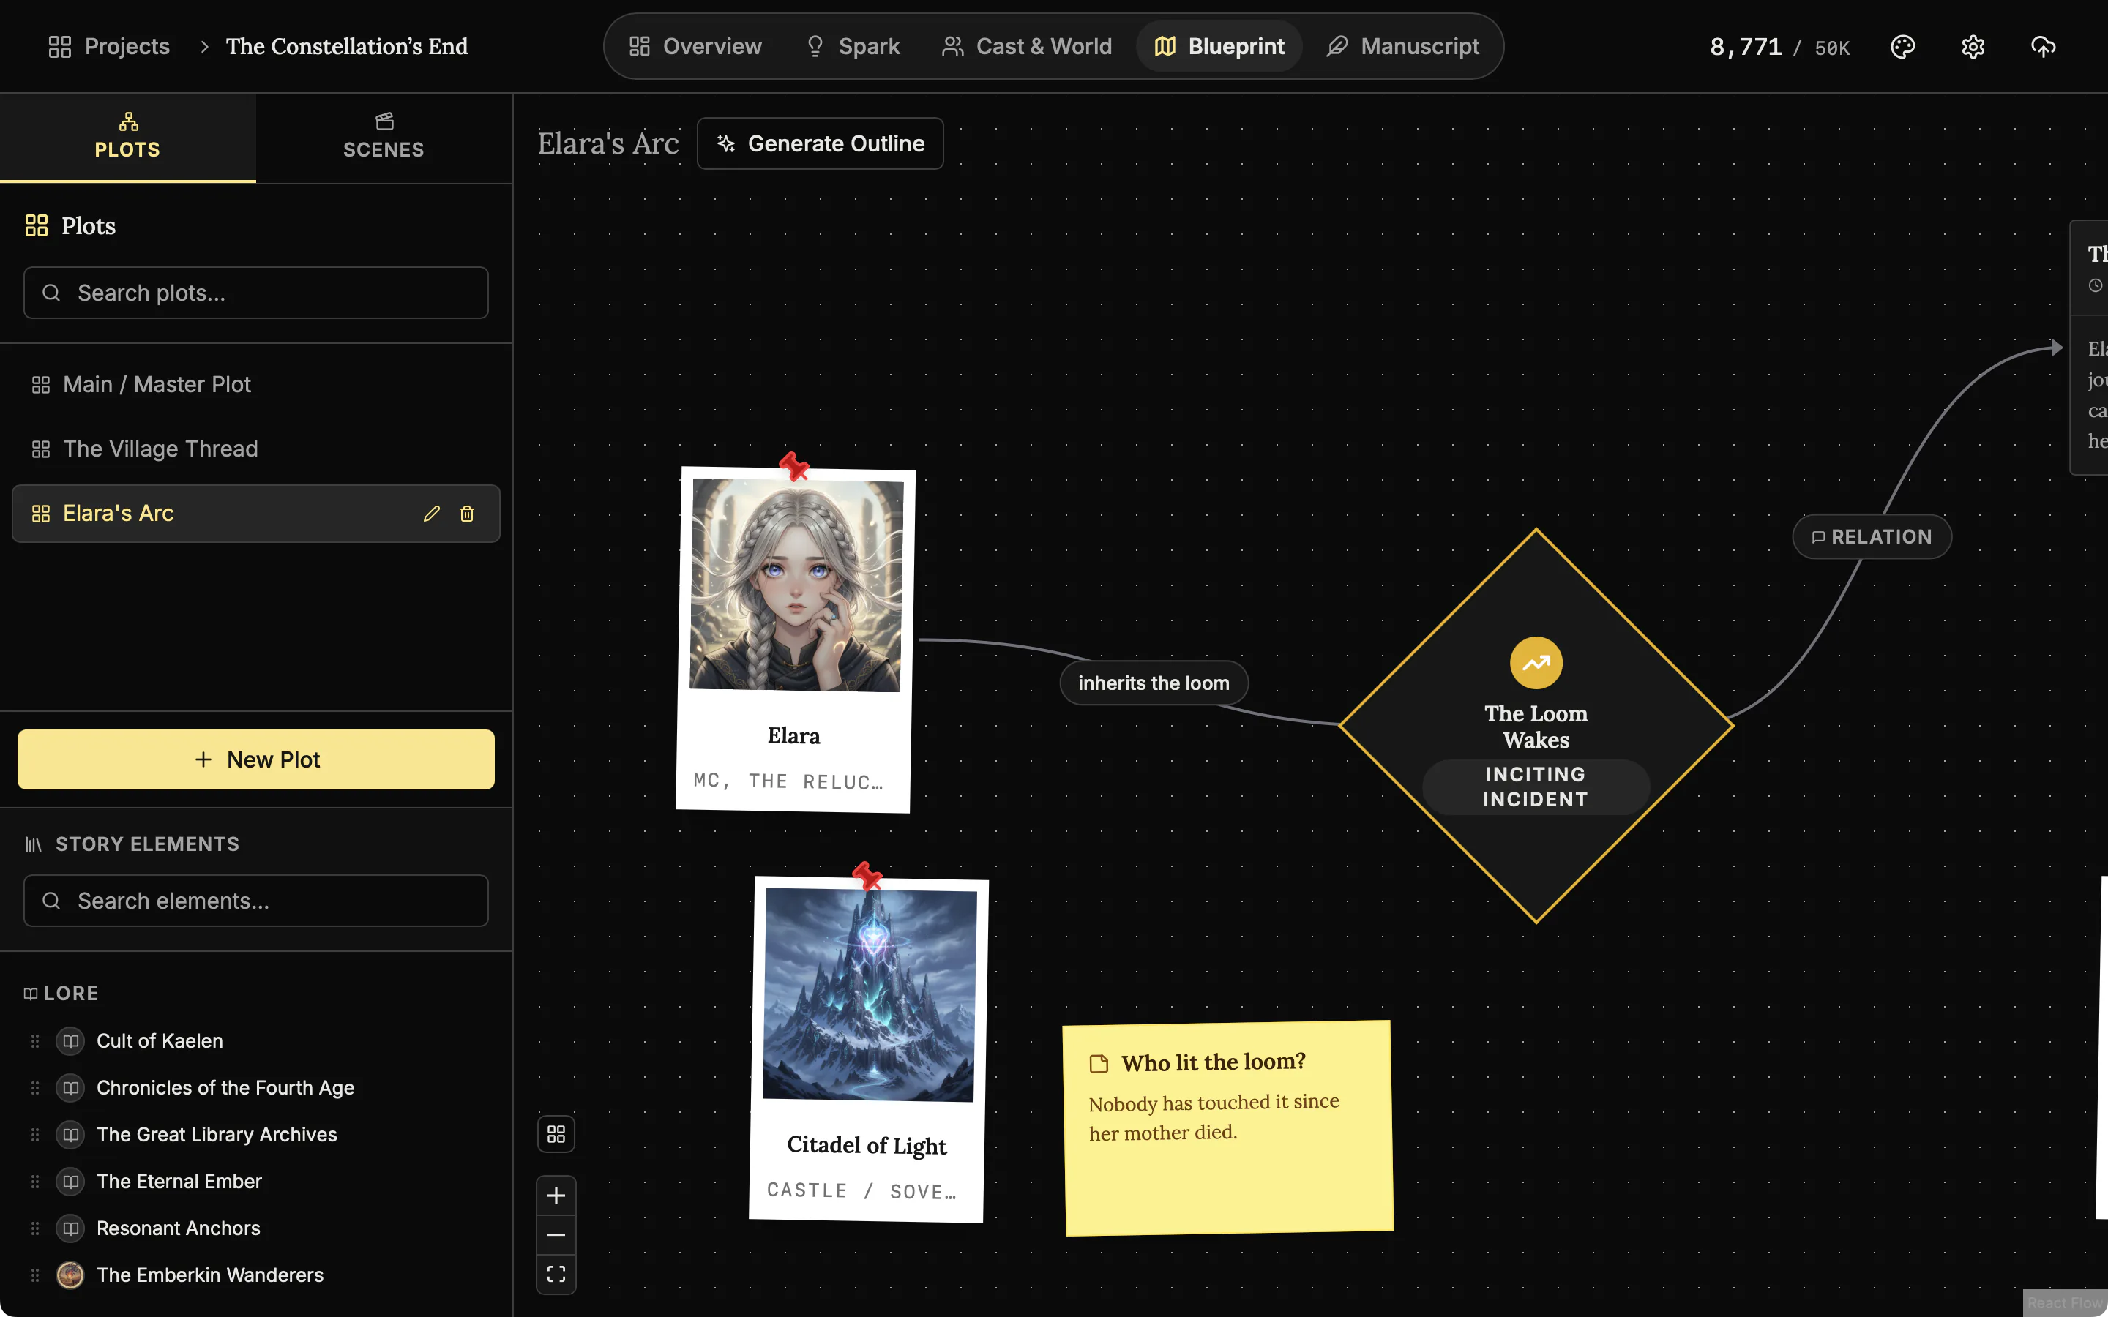Screen dimensions: 2108x1317
Task: Open the Manuscript section
Action: pyautogui.click(x=1402, y=46)
